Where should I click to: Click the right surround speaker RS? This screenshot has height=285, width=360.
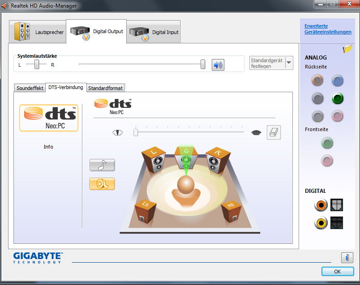pos(231,212)
